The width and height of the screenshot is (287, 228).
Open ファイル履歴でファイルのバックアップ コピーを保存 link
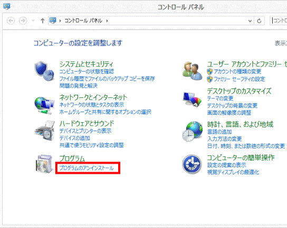pos(107,78)
